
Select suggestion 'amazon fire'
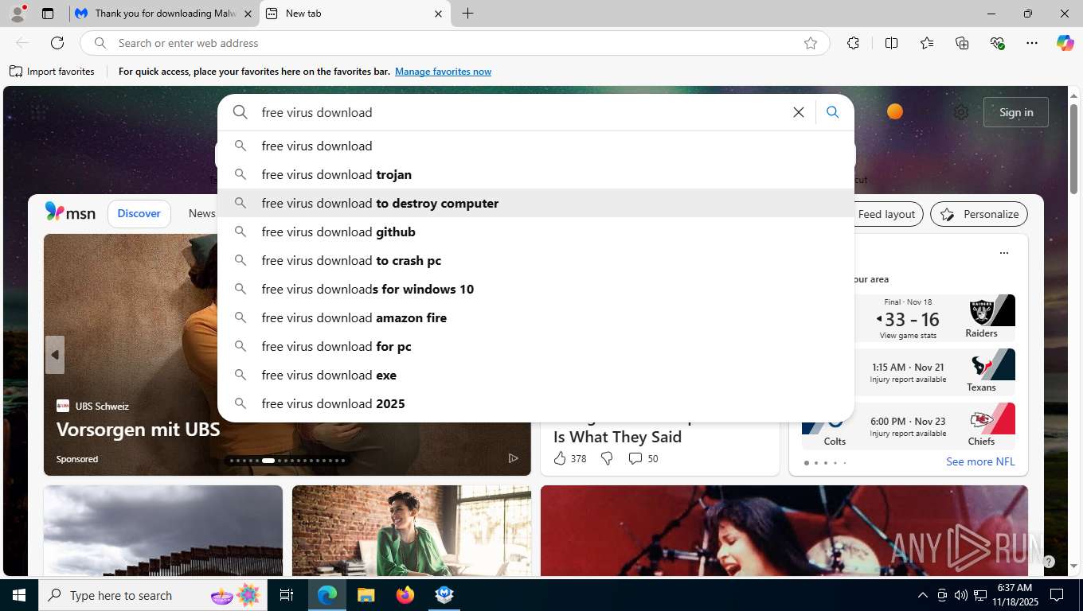(x=536, y=317)
